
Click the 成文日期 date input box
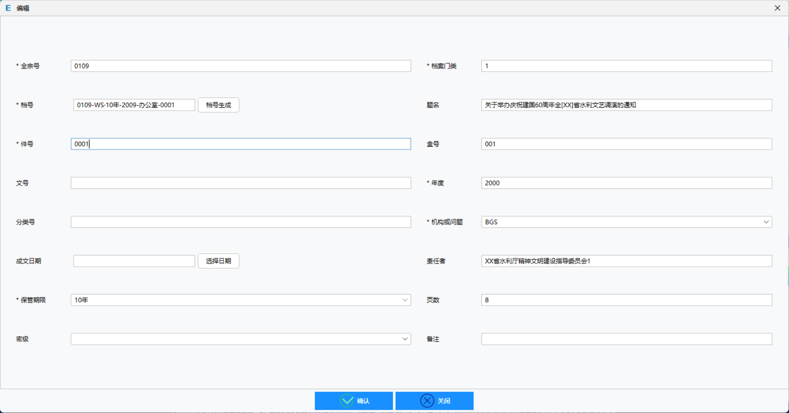(134, 261)
